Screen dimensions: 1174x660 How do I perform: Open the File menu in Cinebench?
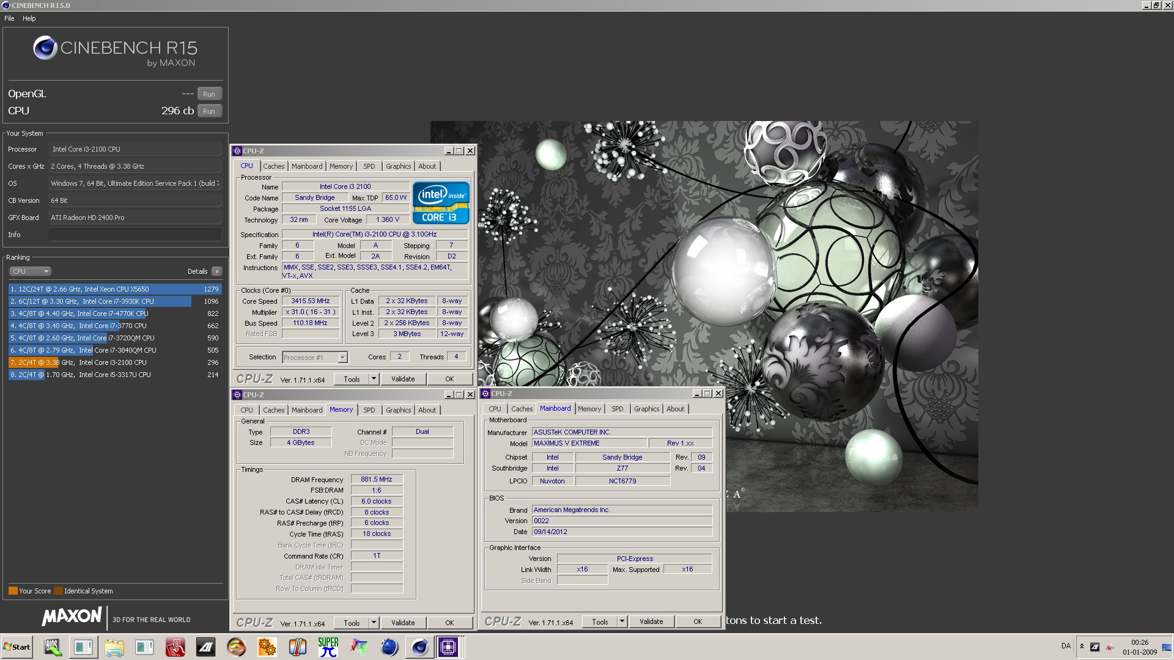pos(9,18)
